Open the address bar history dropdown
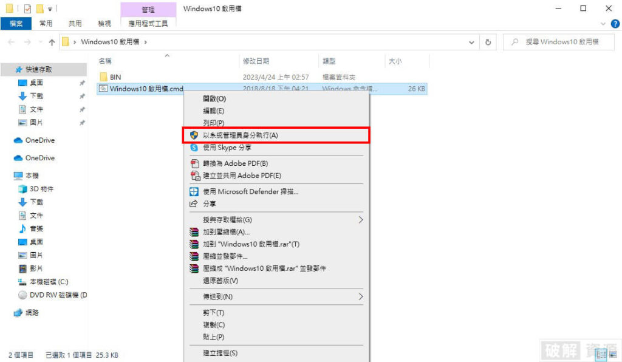This screenshot has height=362, width=622. pos(471,42)
